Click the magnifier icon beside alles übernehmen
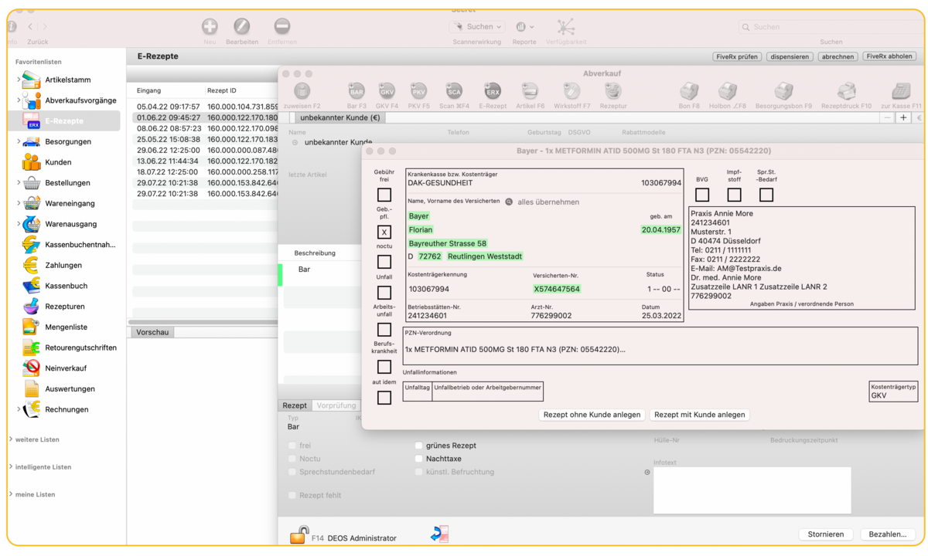Screen dimensions: 928x556 pyautogui.click(x=509, y=202)
